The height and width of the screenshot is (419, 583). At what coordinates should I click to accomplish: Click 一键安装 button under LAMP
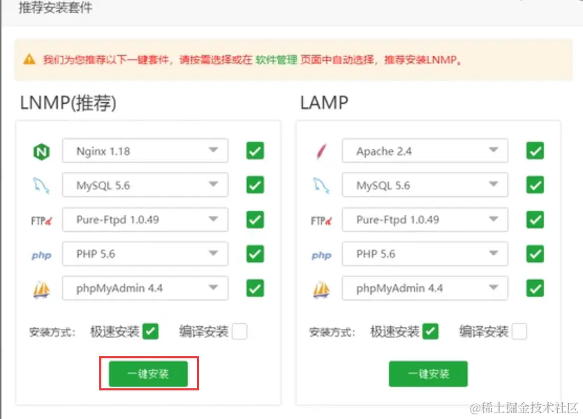pyautogui.click(x=428, y=374)
